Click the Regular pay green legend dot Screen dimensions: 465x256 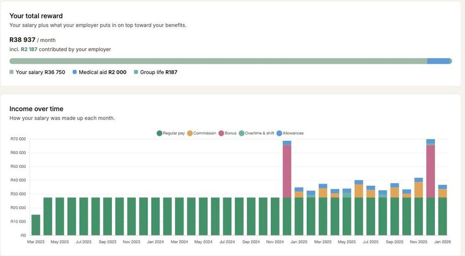coord(159,133)
